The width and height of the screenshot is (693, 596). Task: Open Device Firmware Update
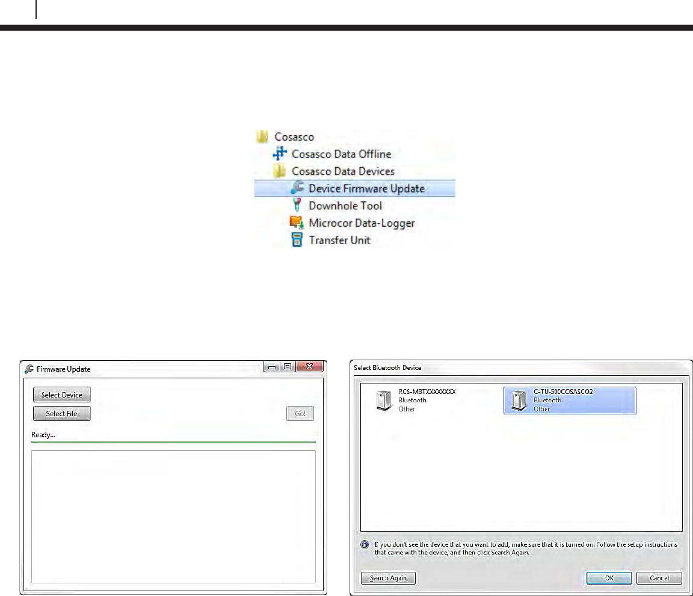coord(355,188)
